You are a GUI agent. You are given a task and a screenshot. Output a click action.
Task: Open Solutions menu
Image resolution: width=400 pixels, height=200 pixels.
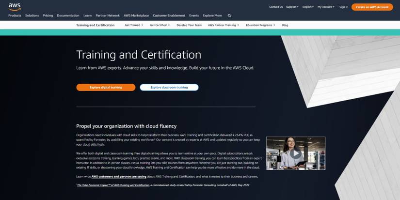32,15
